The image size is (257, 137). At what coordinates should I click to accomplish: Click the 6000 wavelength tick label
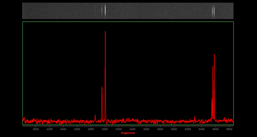pos(174,129)
